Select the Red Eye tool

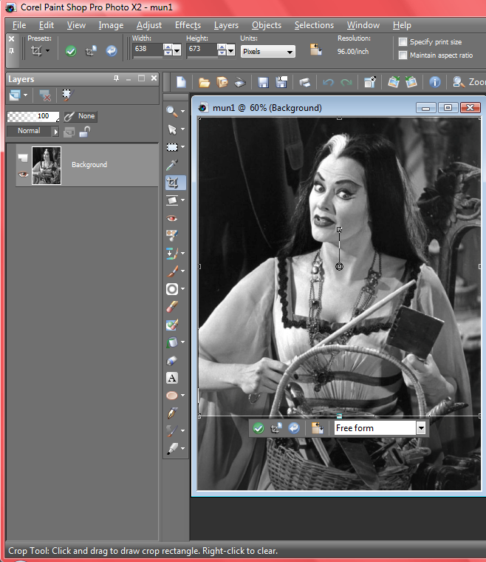172,218
